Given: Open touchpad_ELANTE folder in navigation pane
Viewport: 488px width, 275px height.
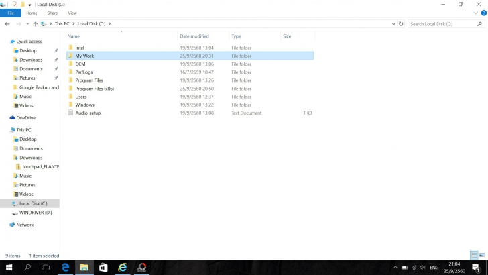Looking at the screenshot, I should tap(40, 166).
